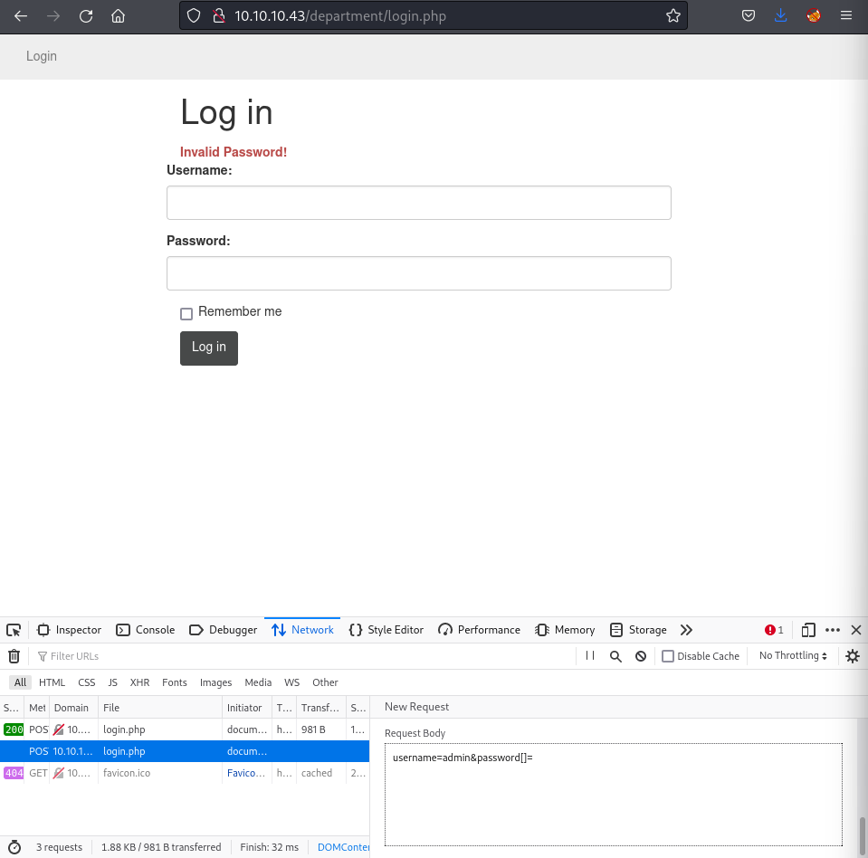Click the Login link in navbar
The image size is (868, 858).
42,56
